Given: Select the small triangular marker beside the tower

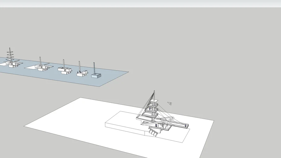Looking at the screenshot, I should tap(170, 103).
